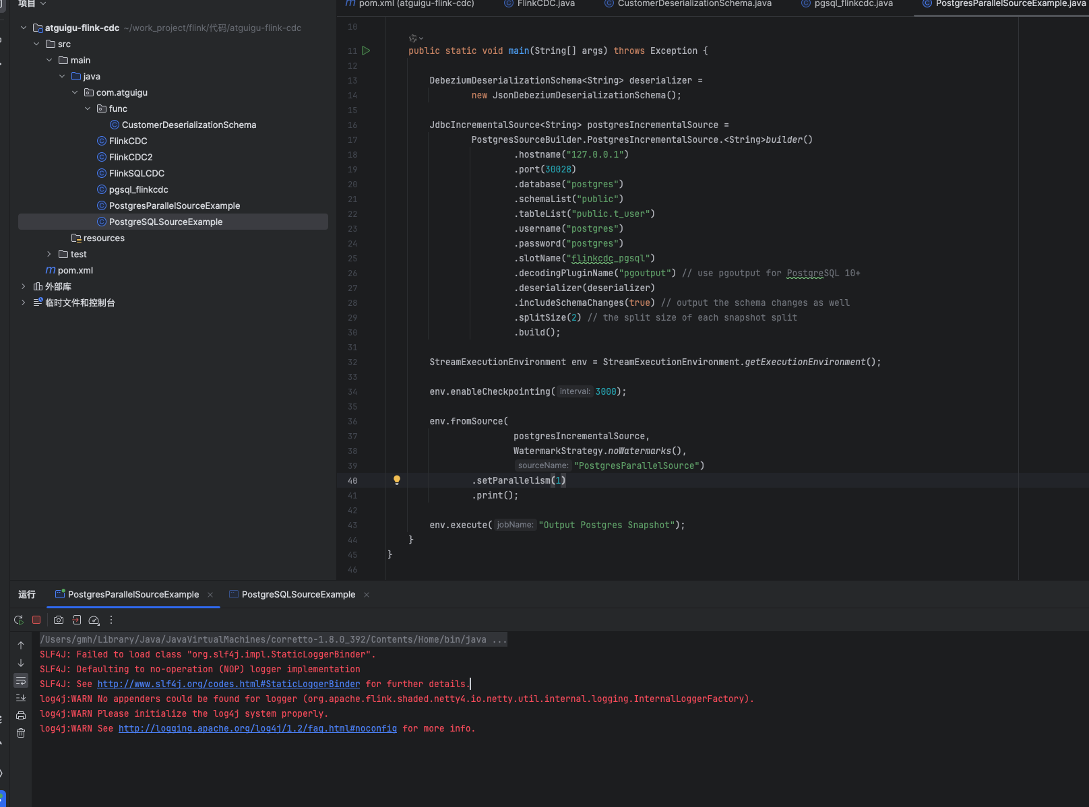Click gutter line number 40
Viewport: 1089px width, 807px height.
click(352, 480)
